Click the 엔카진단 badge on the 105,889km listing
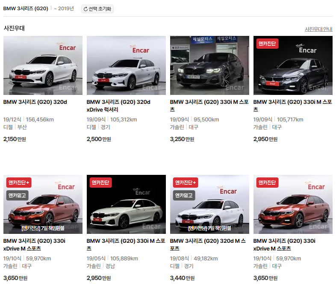 pyautogui.click(x=100, y=183)
